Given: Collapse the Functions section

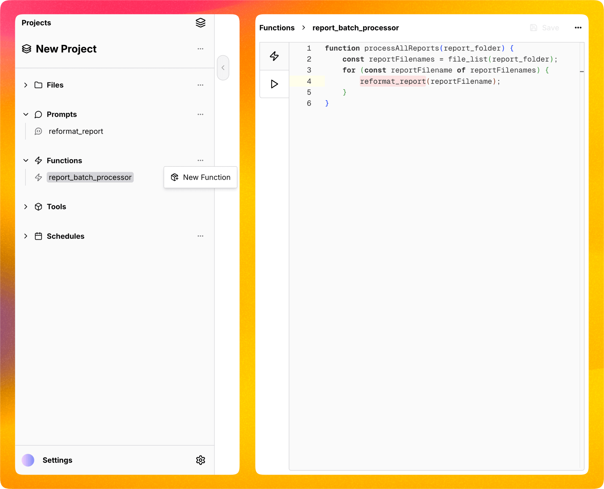Looking at the screenshot, I should pos(26,160).
